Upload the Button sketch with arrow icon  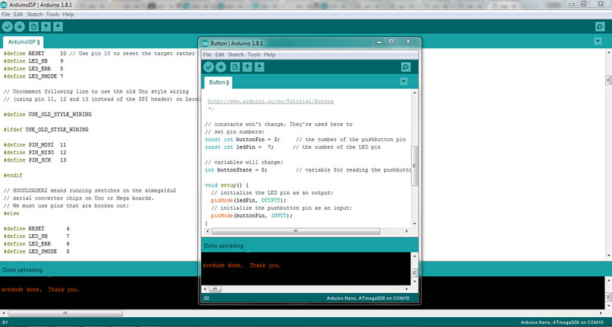[x=221, y=67]
